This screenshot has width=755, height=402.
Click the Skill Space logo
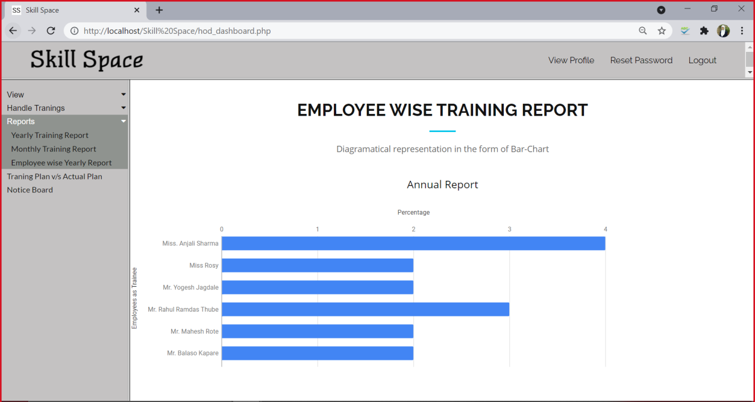pyautogui.click(x=86, y=60)
